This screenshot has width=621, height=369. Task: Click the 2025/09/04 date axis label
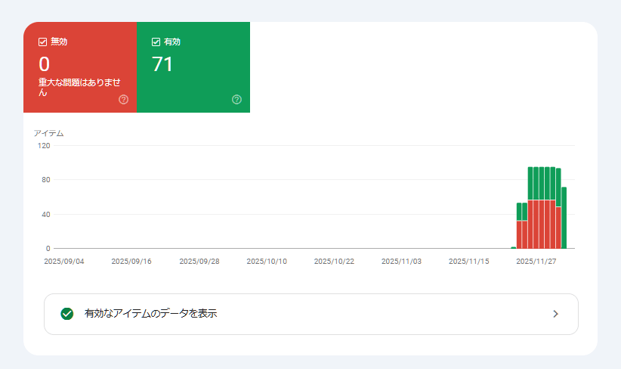[64, 262]
